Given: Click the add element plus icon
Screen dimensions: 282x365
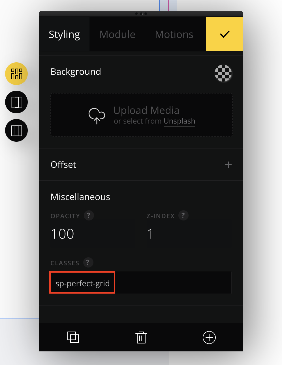Looking at the screenshot, I should (209, 337).
